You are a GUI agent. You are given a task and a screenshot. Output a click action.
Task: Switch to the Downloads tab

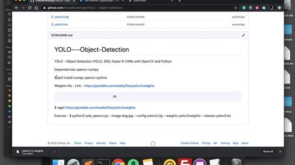point(151,1)
